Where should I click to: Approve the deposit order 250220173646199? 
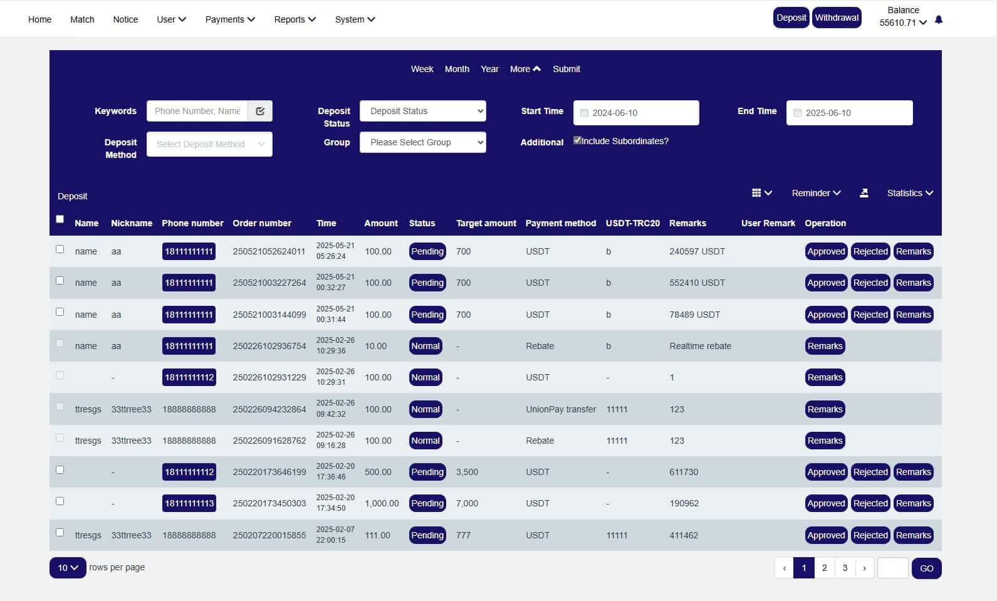pos(825,472)
